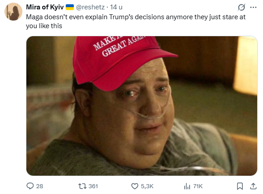Viewport: 263px width, 194px height.
Task: Open the three-dot more options menu
Action: point(253,7)
